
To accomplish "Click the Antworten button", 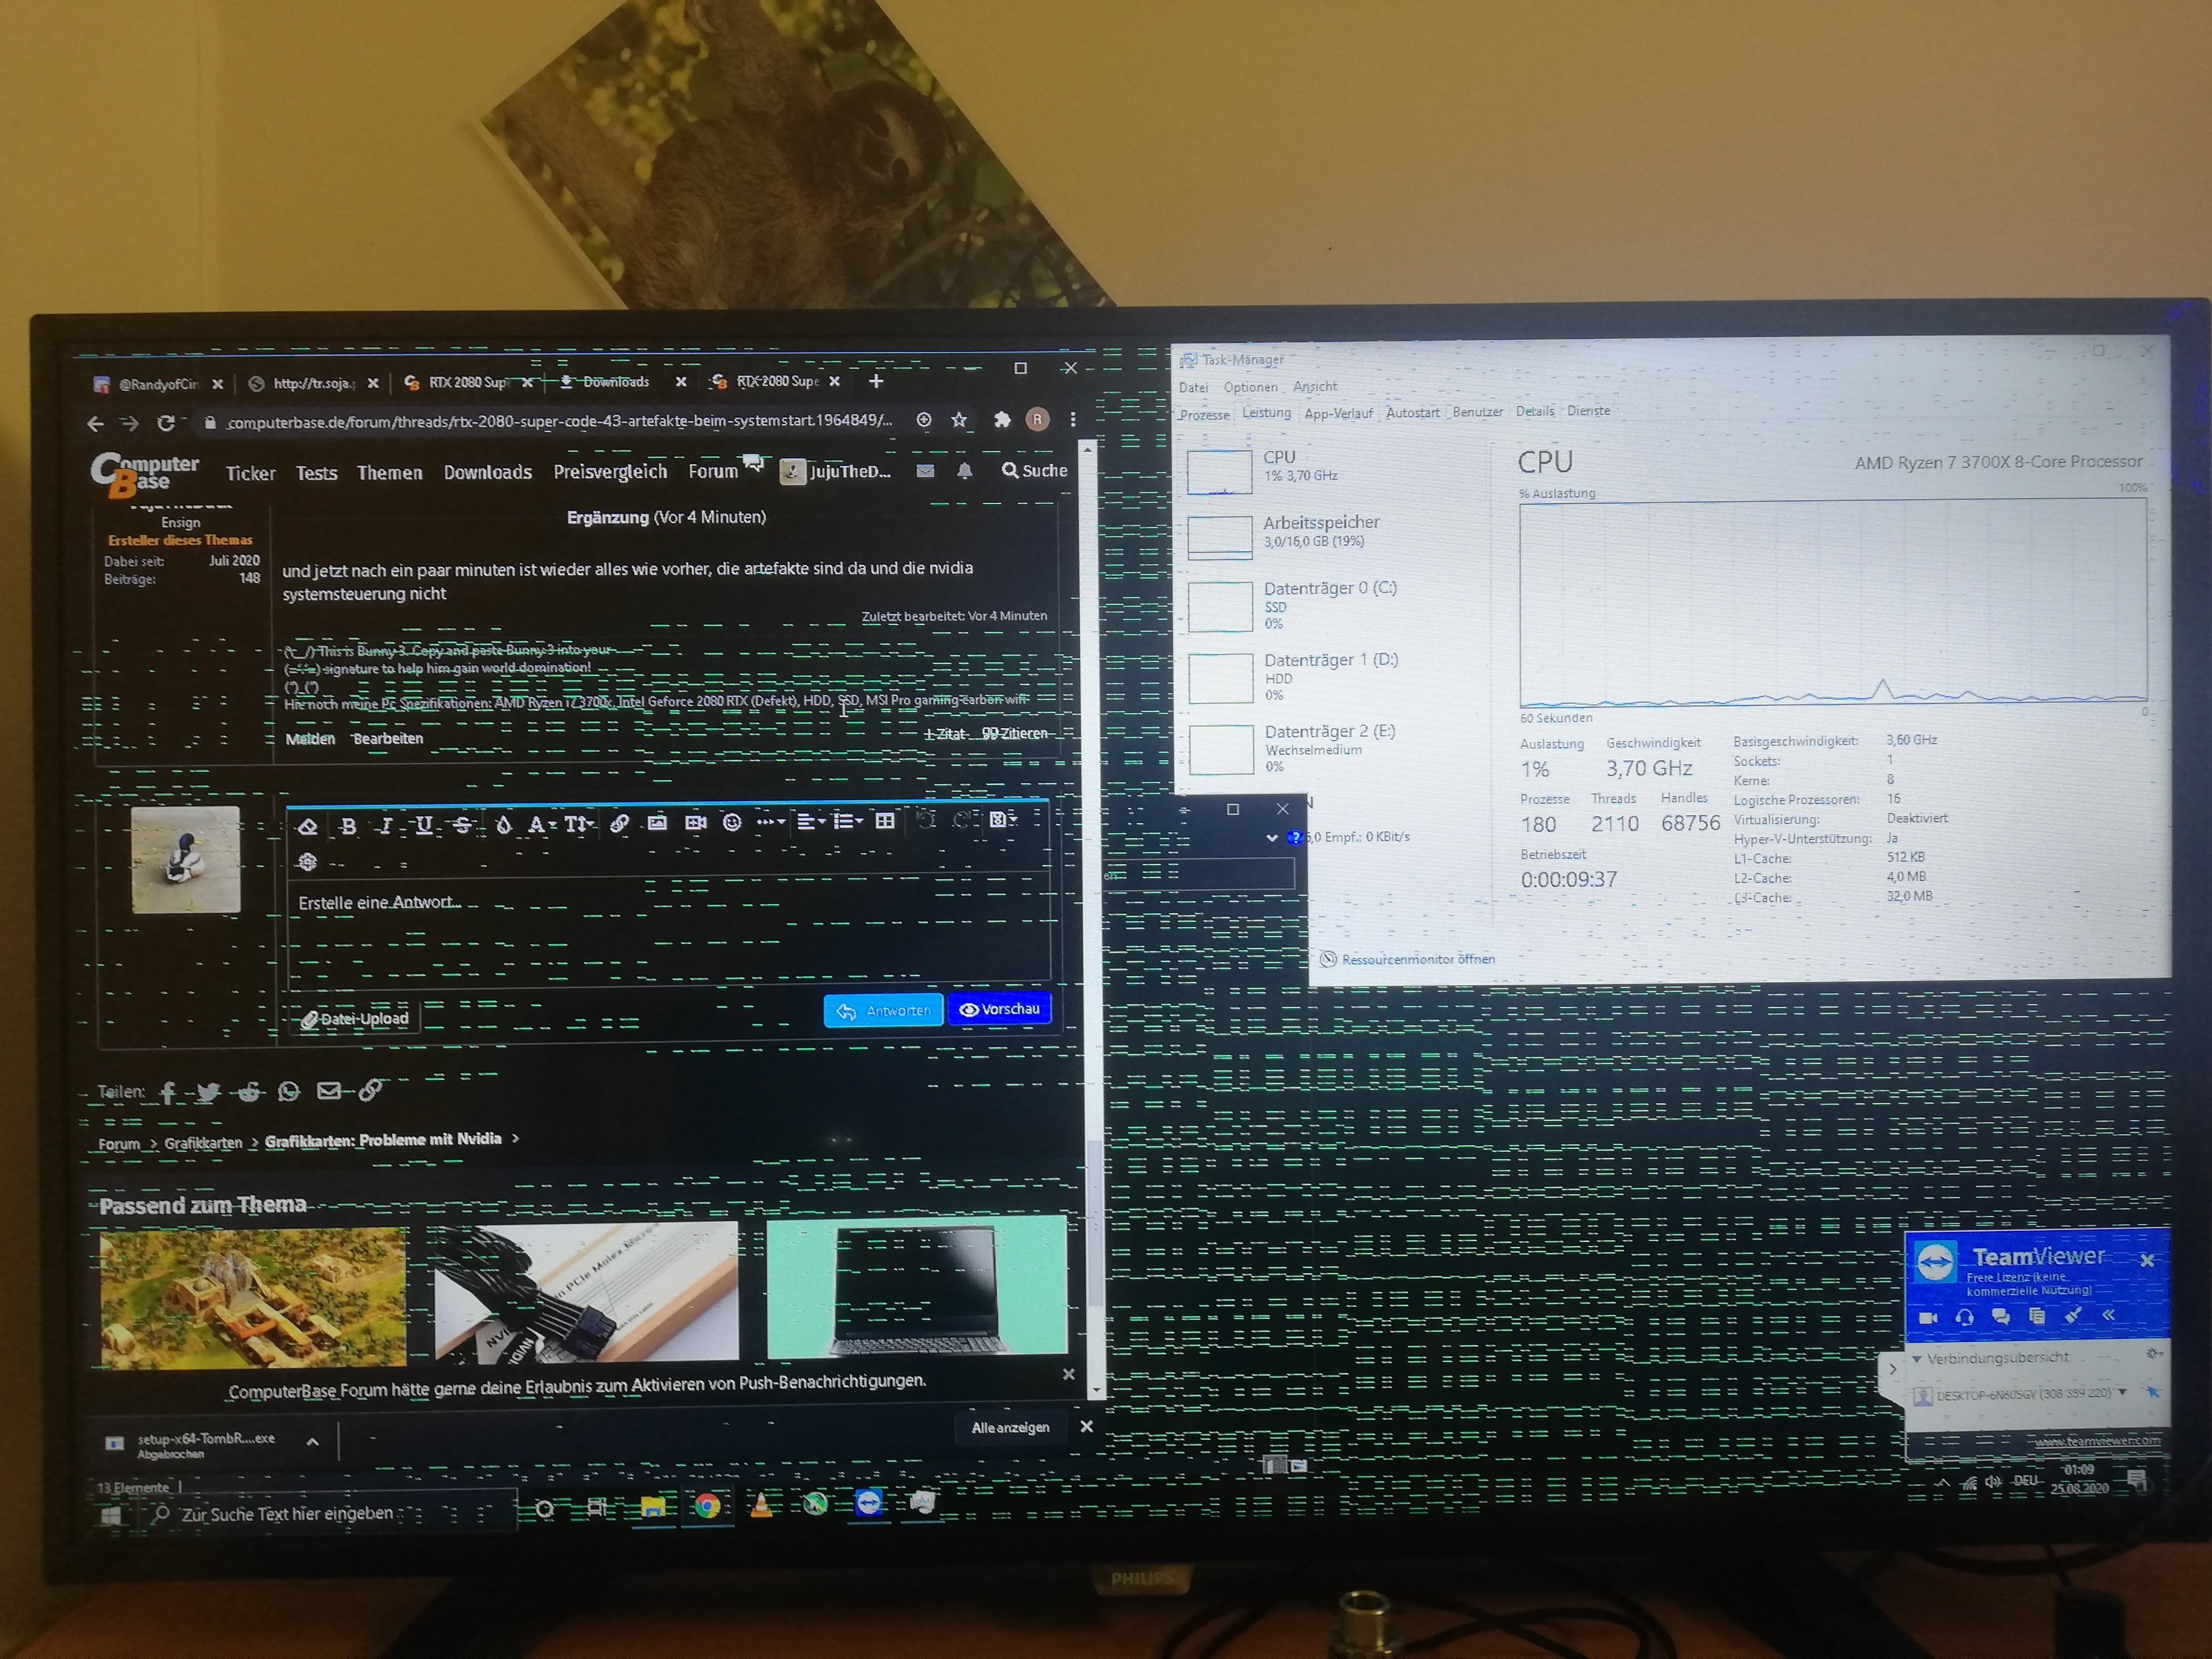I will 883,1011.
